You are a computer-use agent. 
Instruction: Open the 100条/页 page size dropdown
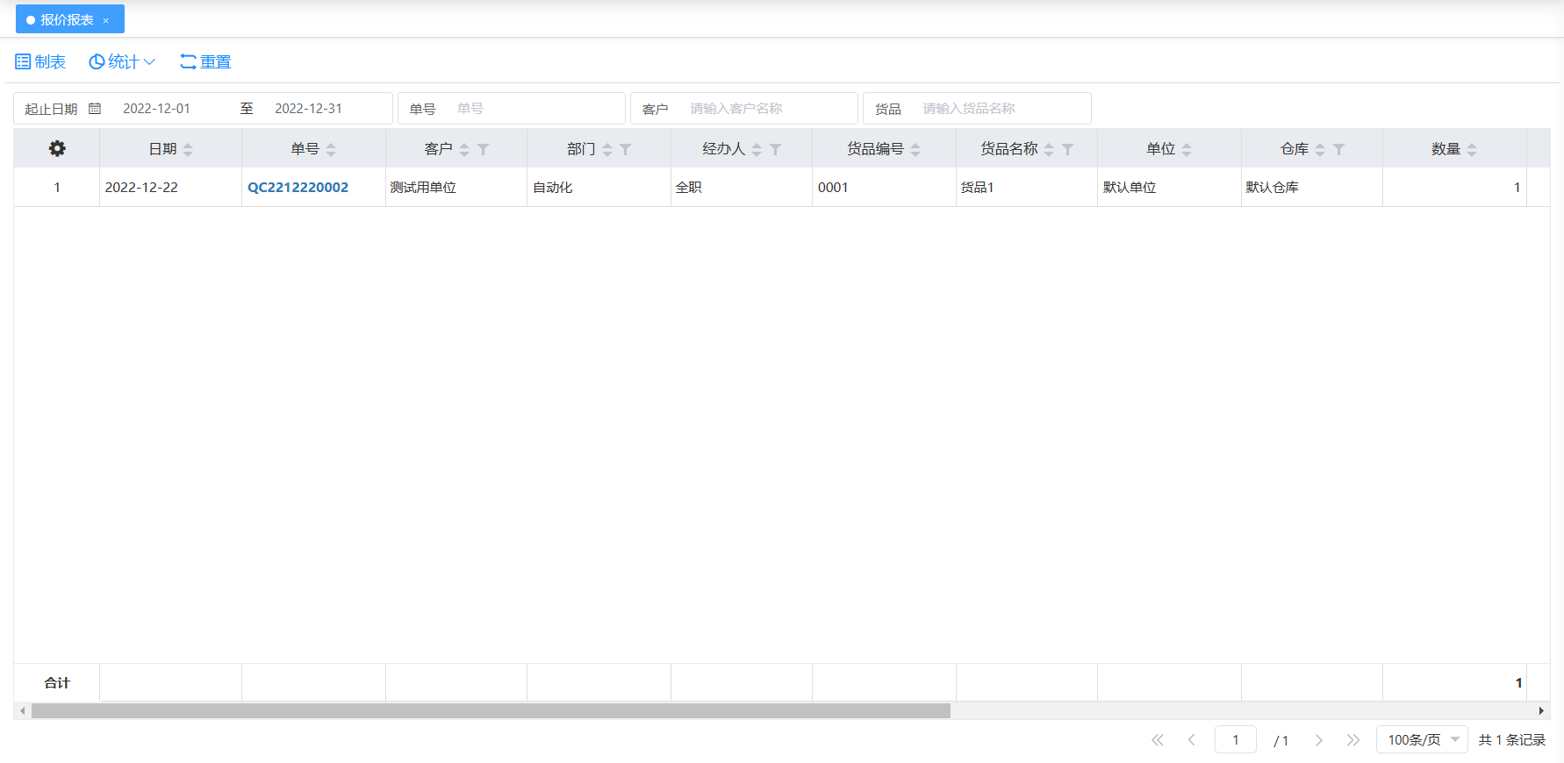(x=1422, y=740)
